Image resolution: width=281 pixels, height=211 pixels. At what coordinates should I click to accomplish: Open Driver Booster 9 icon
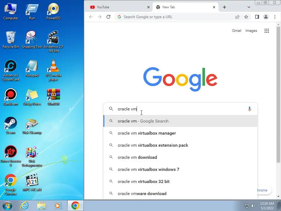coord(11,156)
